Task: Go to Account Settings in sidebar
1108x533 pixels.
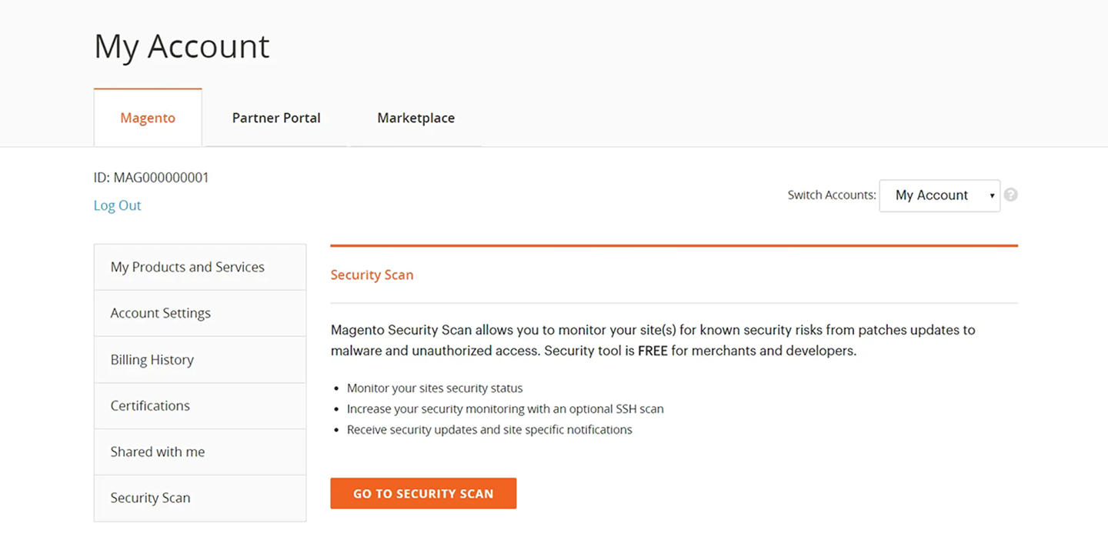Action: pos(160,313)
